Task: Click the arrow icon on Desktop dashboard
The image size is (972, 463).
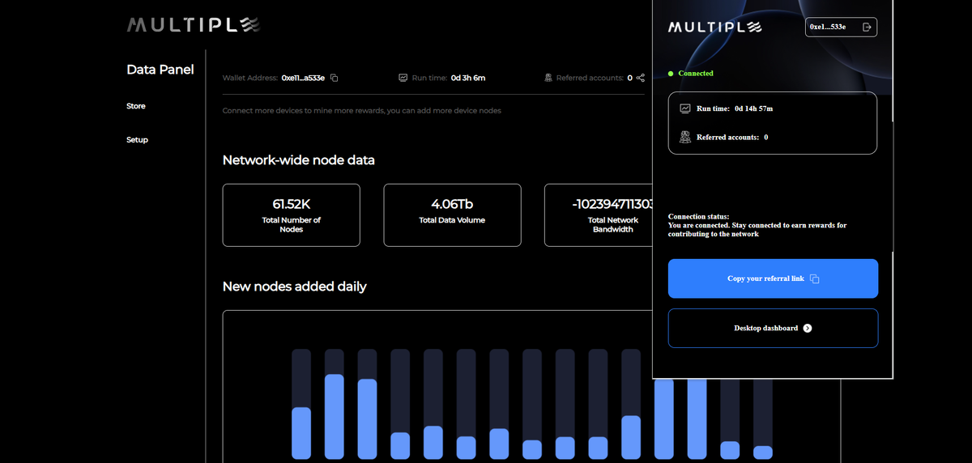Action: click(x=807, y=328)
